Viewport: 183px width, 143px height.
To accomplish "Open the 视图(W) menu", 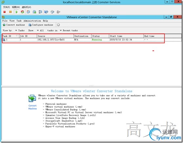I will (16, 7).
